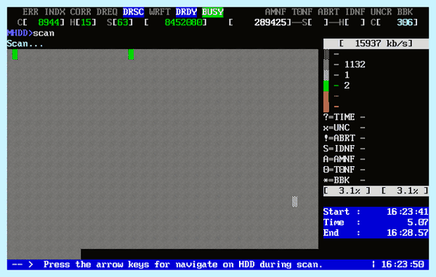Click the End time 16:28.57

click(x=408, y=233)
